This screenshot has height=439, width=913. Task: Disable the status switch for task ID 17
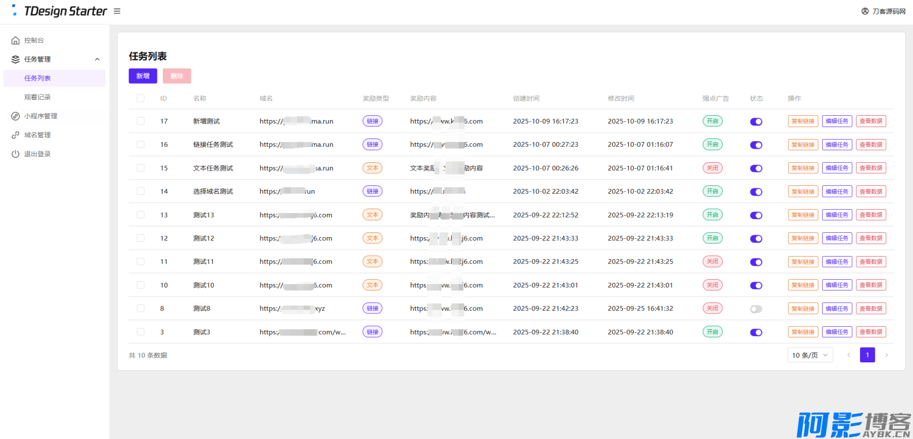point(756,121)
